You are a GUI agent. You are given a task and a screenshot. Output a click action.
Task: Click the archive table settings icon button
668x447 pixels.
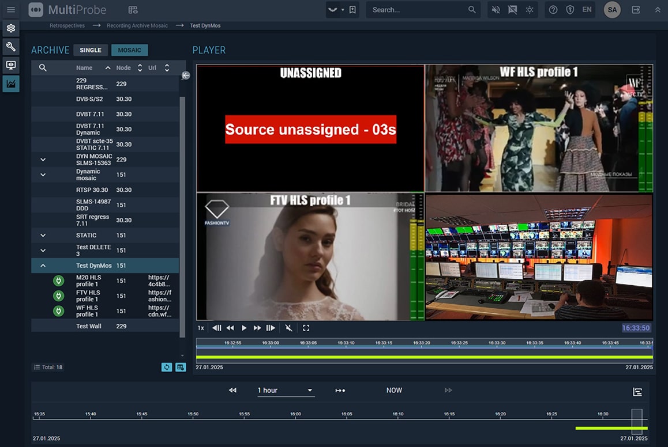pyautogui.click(x=181, y=367)
